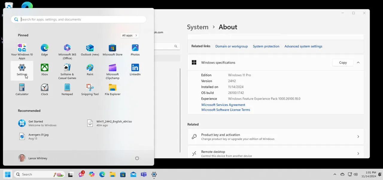Screen dimensions: 383x180
Task: Click the power button in Start menu
Action: point(137,158)
